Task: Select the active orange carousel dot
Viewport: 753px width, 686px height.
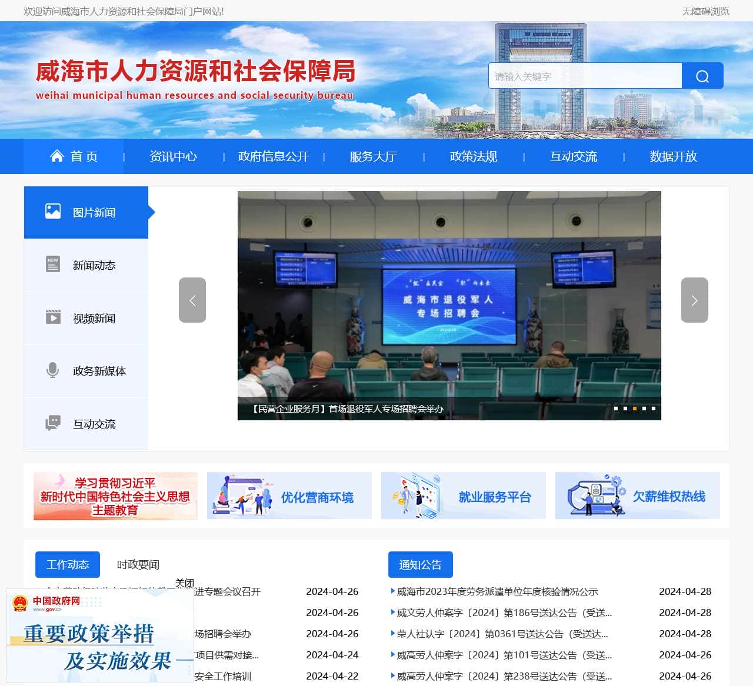Action: (x=635, y=408)
